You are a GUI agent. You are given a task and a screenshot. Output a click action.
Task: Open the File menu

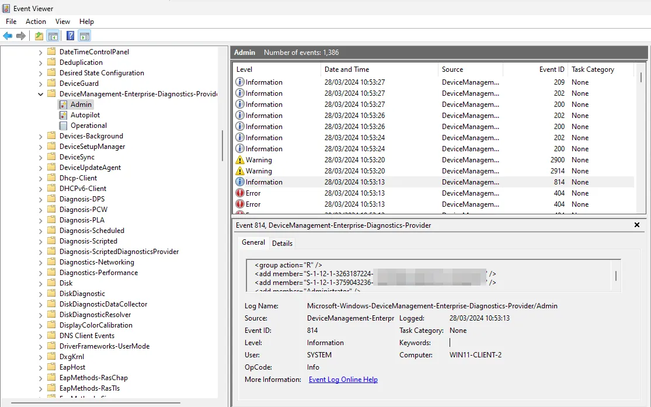[x=11, y=22]
